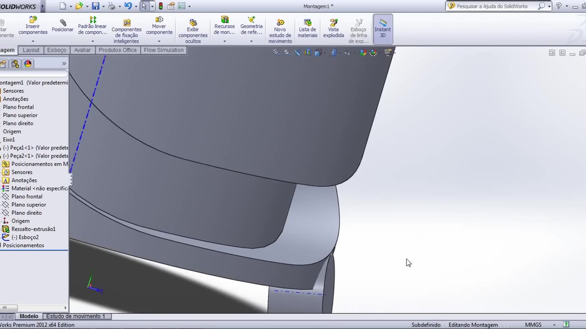Image resolution: width=586 pixels, height=329 pixels.
Task: Open Edit Appearance color ball in view toolbar
Action: click(363, 53)
